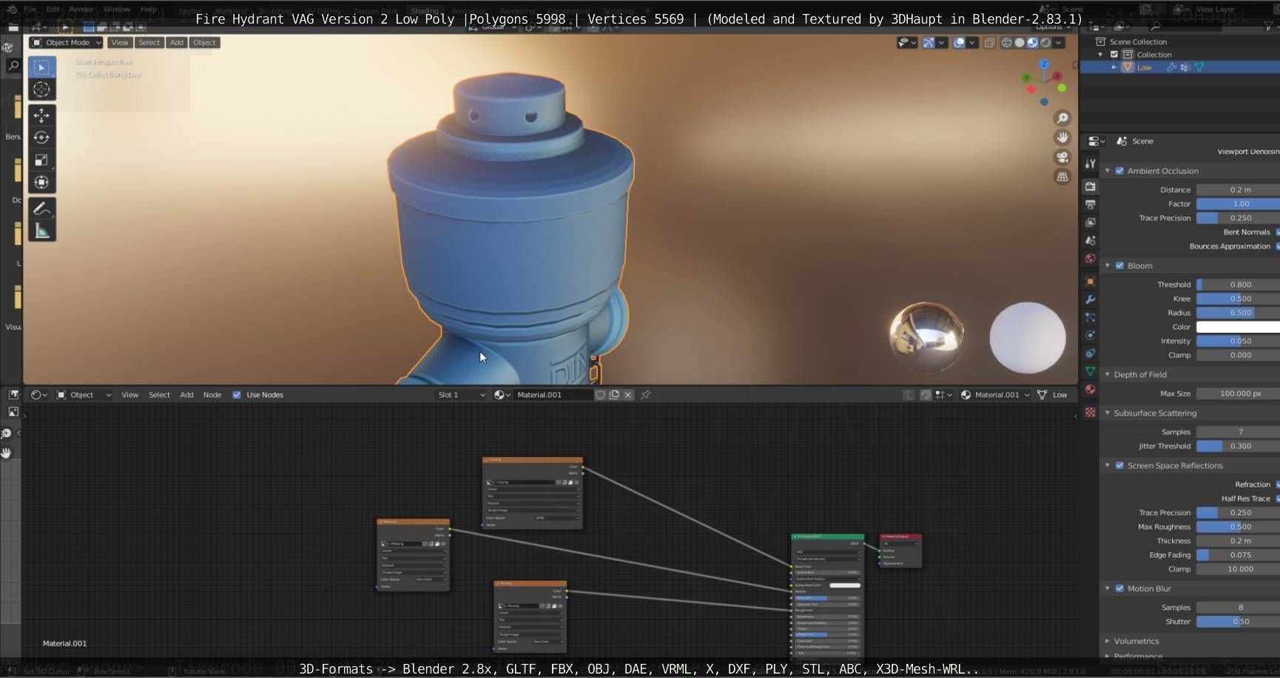Image resolution: width=1280 pixels, height=678 pixels.
Task: Create a new material copy
Action: (614, 395)
